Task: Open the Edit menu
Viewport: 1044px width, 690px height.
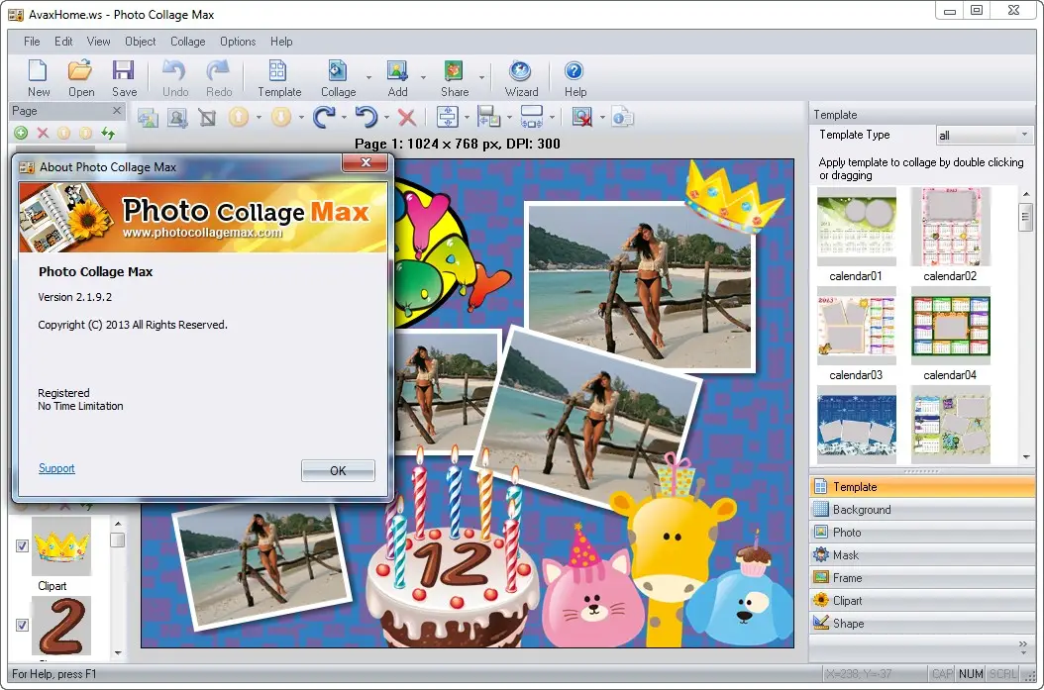Action: (63, 42)
